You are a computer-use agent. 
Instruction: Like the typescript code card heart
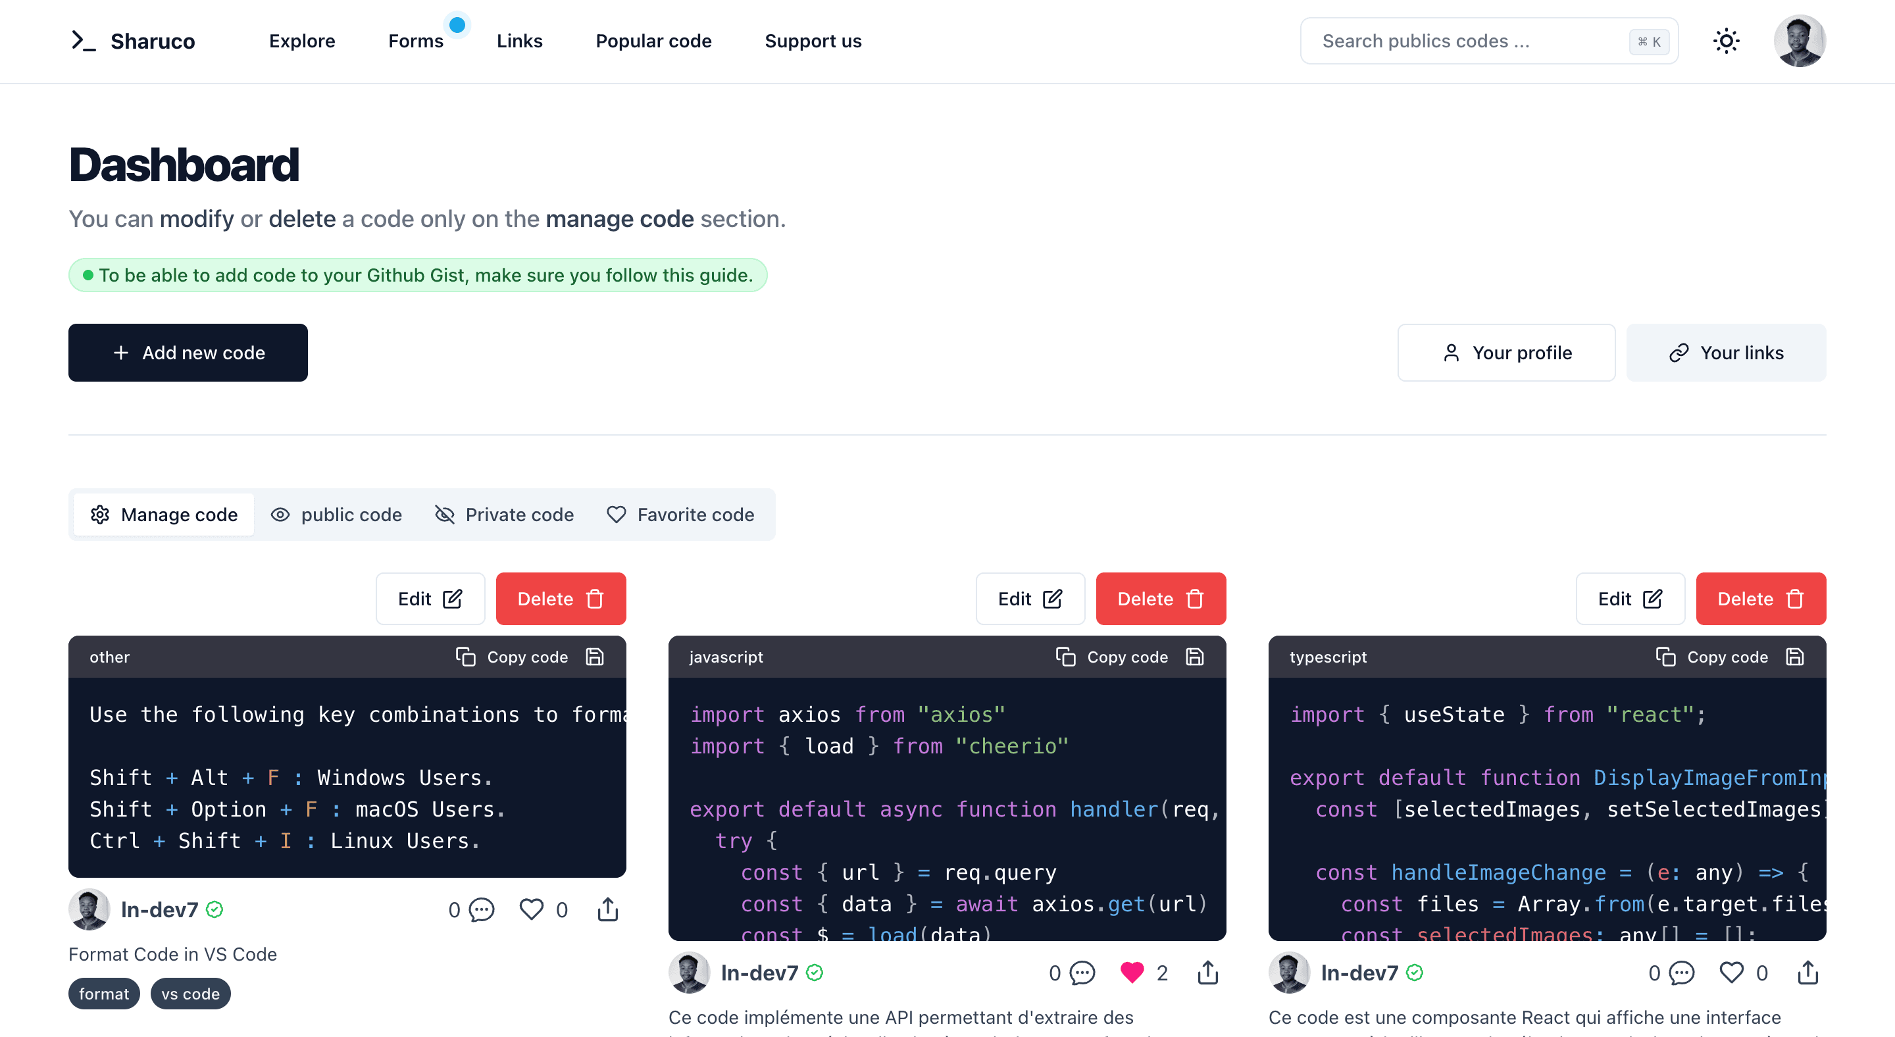(1731, 973)
